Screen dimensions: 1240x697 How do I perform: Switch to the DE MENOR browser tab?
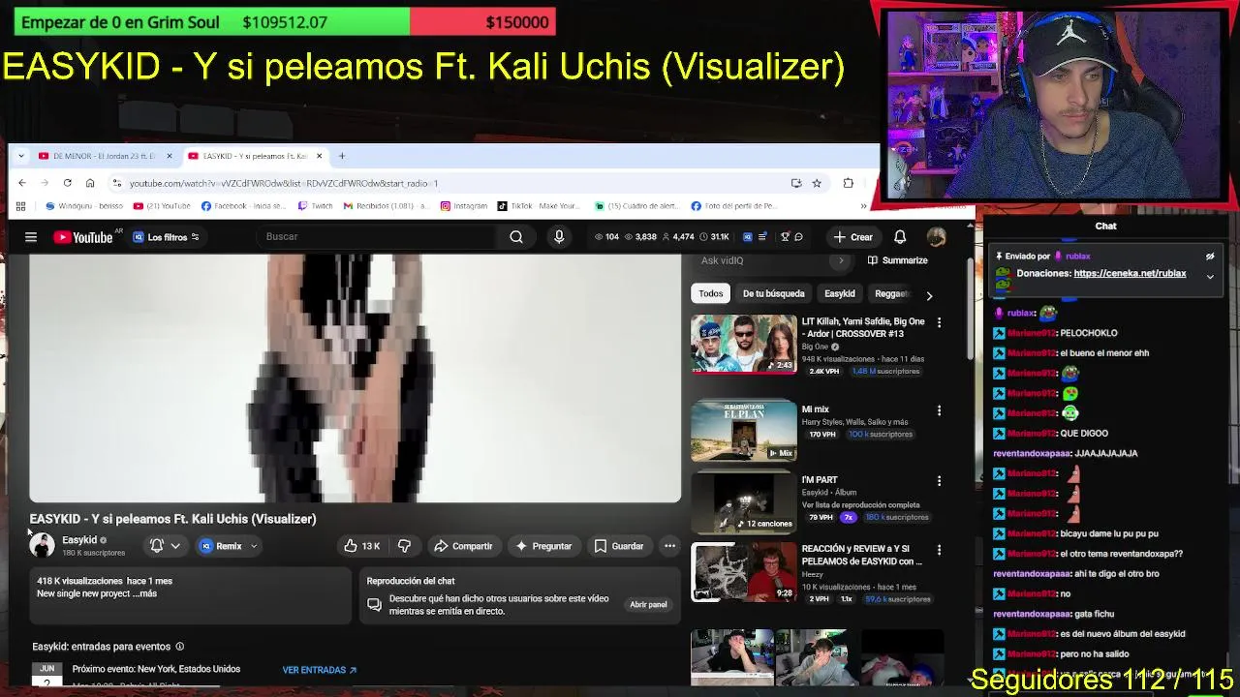(104, 156)
